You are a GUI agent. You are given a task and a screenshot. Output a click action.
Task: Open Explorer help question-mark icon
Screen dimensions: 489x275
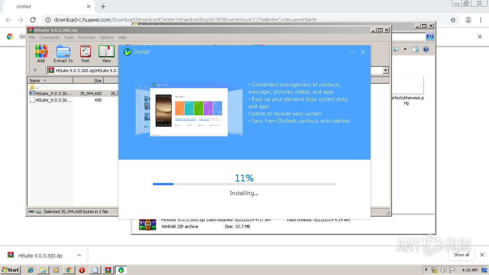426,49
